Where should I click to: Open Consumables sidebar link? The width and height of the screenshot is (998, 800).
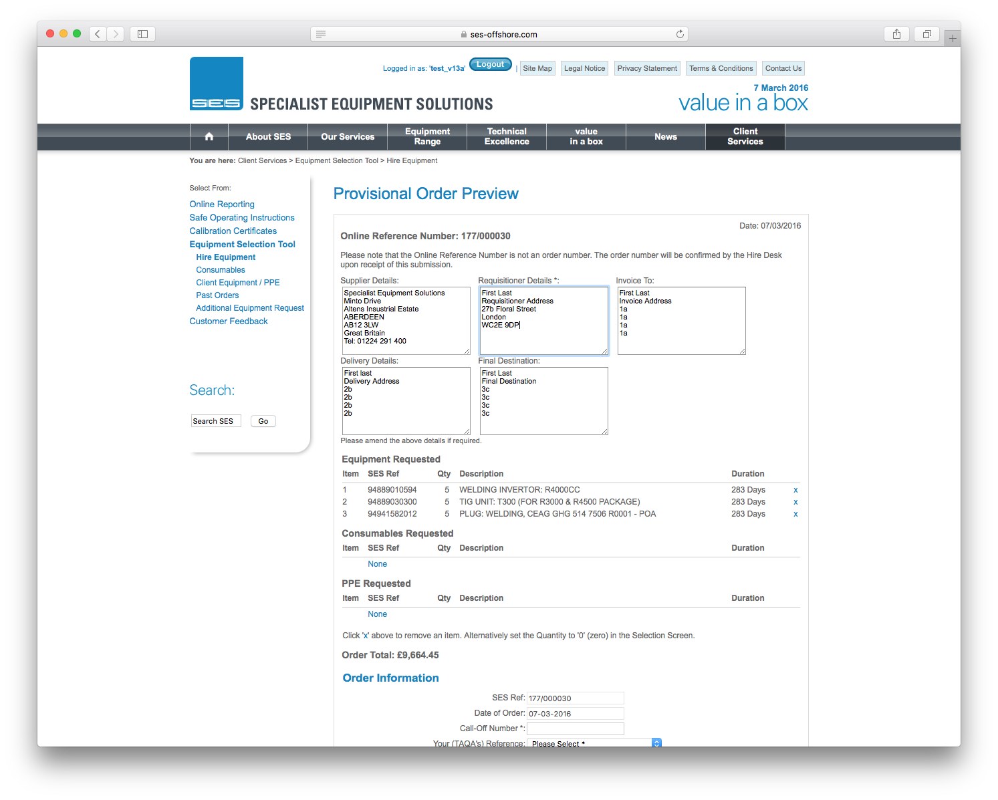(221, 269)
